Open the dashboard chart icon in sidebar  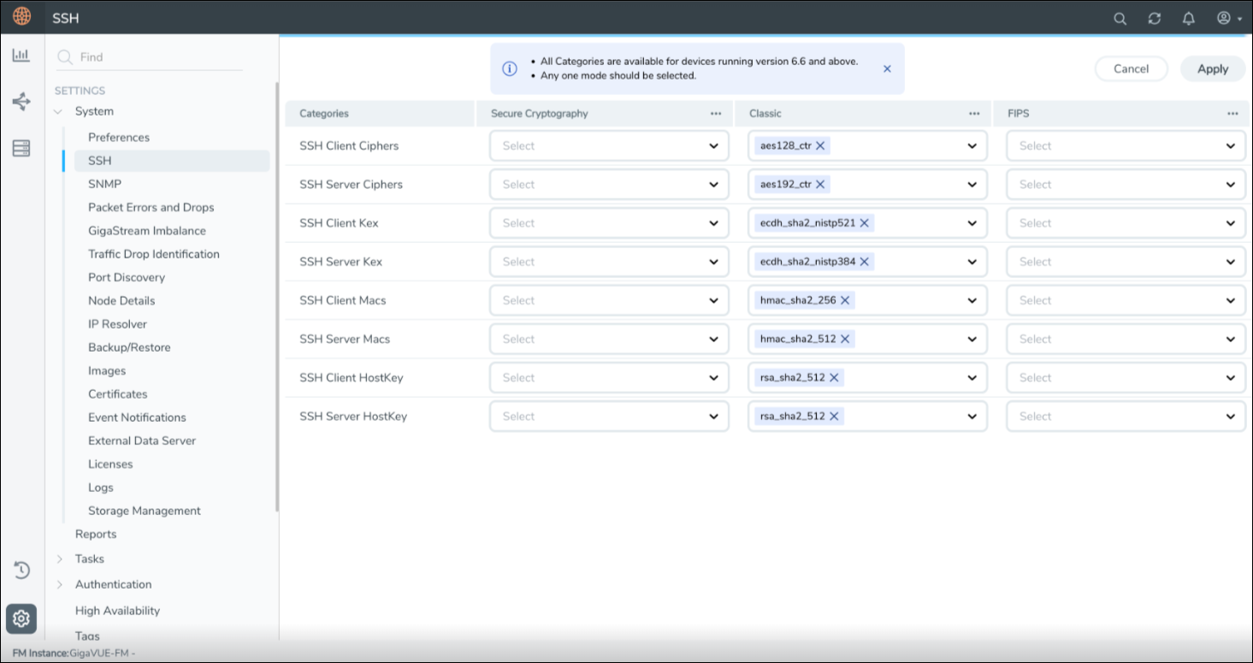pos(21,56)
